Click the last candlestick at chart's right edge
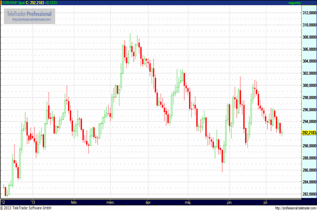This screenshot has width=317, height=211. tap(282, 132)
